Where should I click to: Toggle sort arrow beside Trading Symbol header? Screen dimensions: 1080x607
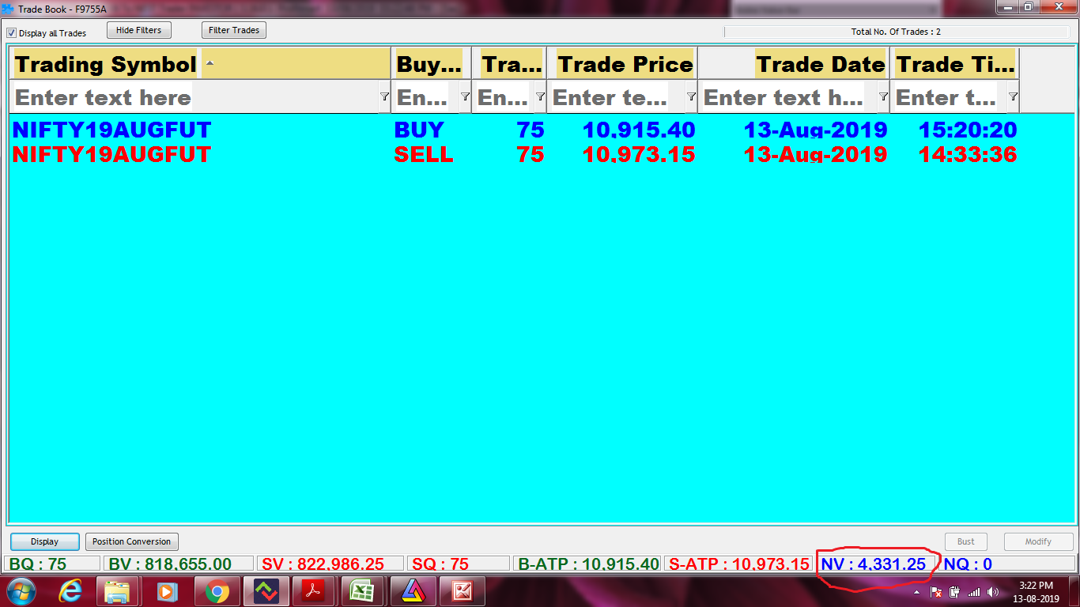click(210, 62)
